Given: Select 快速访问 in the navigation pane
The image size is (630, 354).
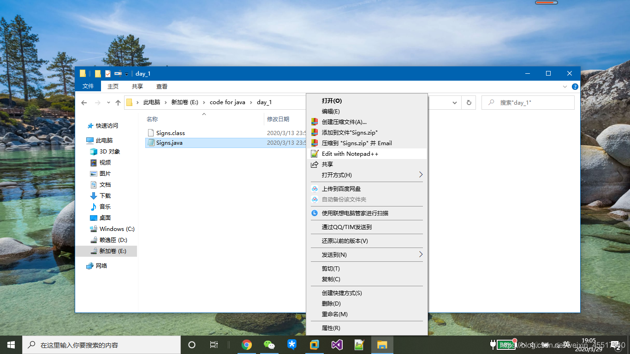Looking at the screenshot, I should coord(107,125).
